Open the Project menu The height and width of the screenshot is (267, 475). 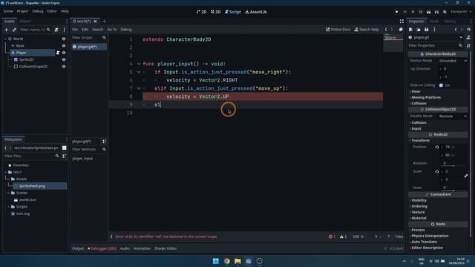click(x=22, y=11)
